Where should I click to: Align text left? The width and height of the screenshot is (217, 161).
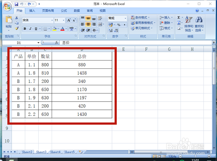[x=82, y=24]
